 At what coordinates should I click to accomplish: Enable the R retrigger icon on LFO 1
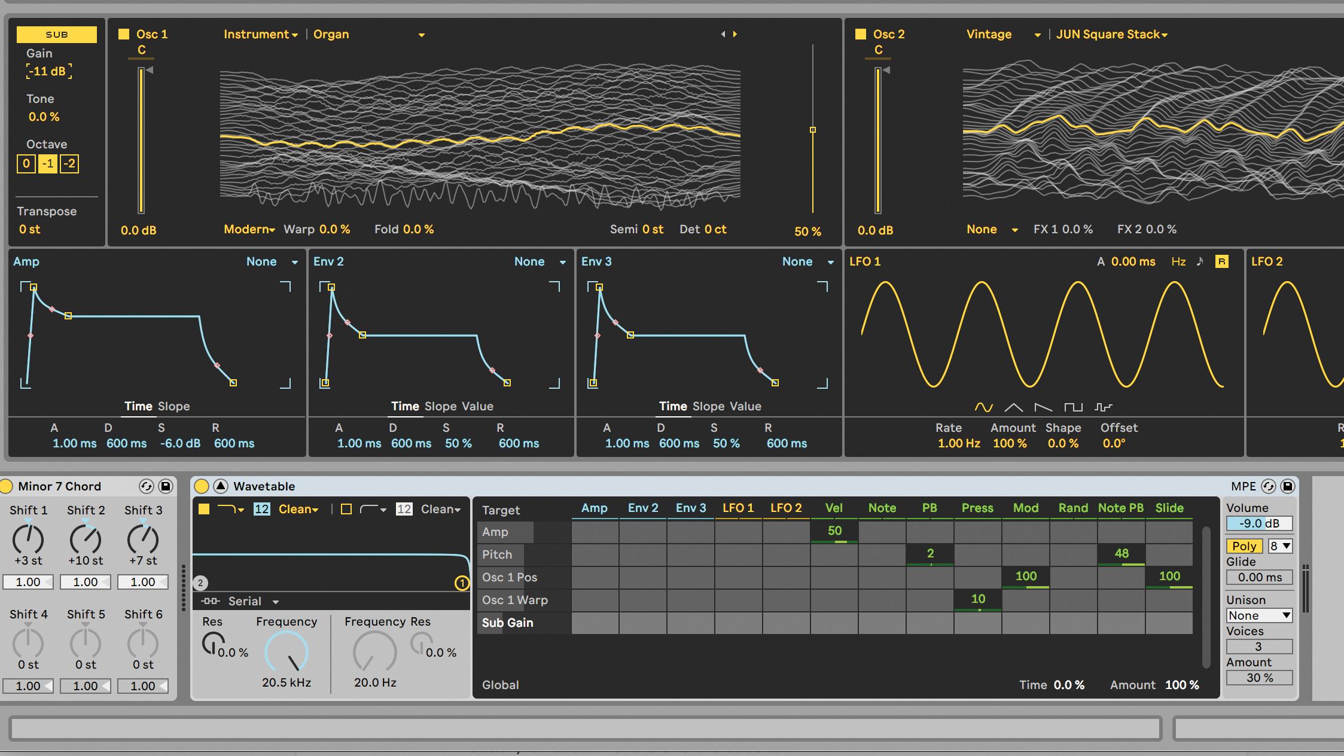pos(1222,261)
